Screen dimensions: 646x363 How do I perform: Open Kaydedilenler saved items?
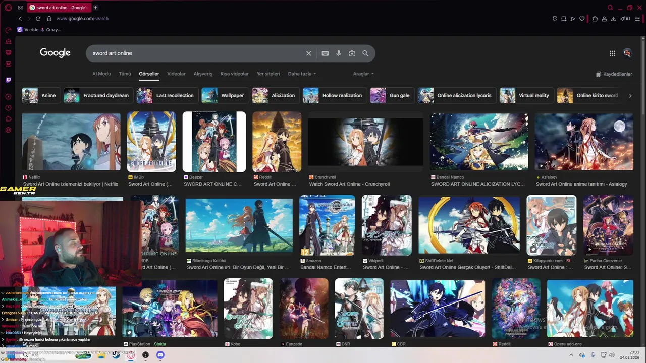pyautogui.click(x=614, y=74)
